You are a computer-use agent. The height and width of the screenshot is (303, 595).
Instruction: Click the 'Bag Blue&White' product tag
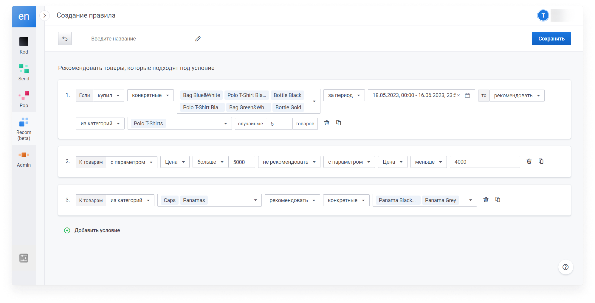point(202,95)
